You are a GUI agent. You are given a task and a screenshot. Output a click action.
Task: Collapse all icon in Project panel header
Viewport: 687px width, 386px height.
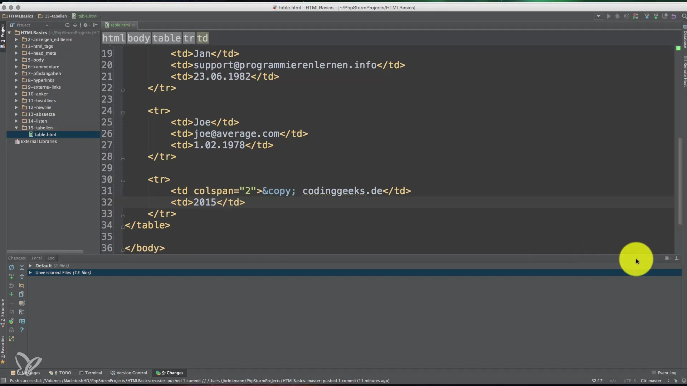click(75, 25)
